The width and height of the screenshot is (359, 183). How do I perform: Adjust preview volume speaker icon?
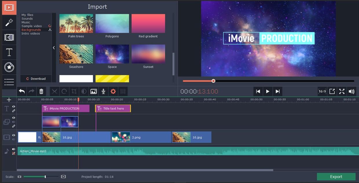point(351,91)
